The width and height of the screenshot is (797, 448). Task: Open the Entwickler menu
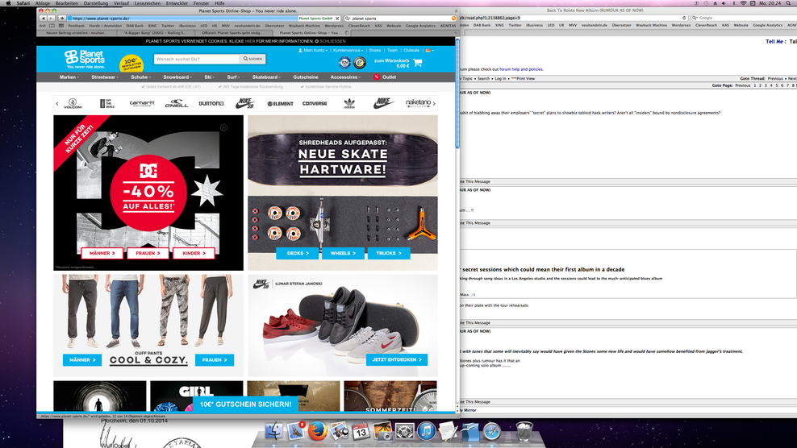coord(177,3)
